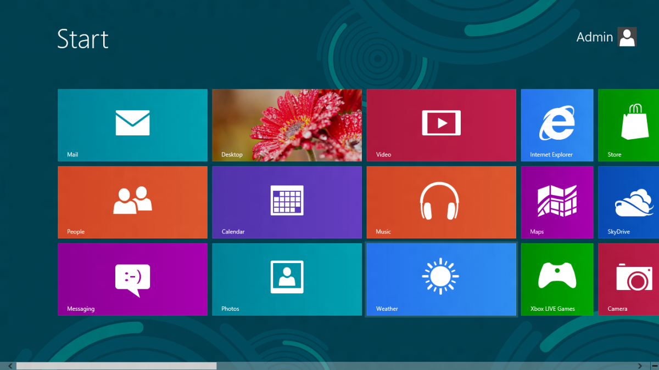This screenshot has width=659, height=370.
Task: Open the Mail app tile
Action: (x=132, y=125)
